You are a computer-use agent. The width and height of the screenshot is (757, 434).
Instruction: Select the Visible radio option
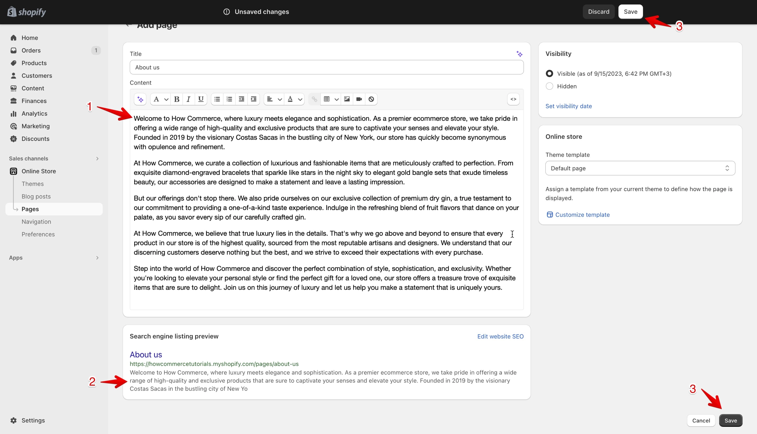(549, 74)
